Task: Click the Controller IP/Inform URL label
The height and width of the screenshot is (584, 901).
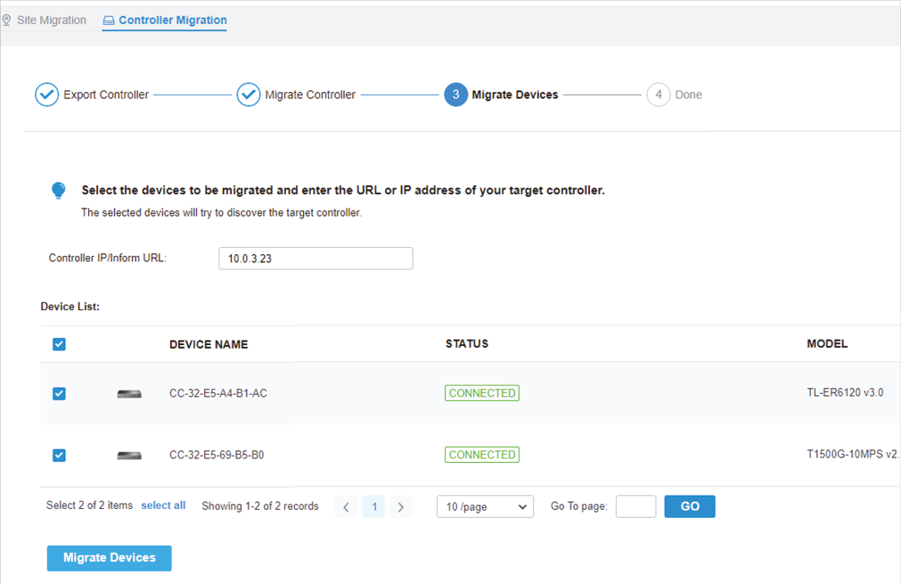Action: pyautogui.click(x=108, y=258)
